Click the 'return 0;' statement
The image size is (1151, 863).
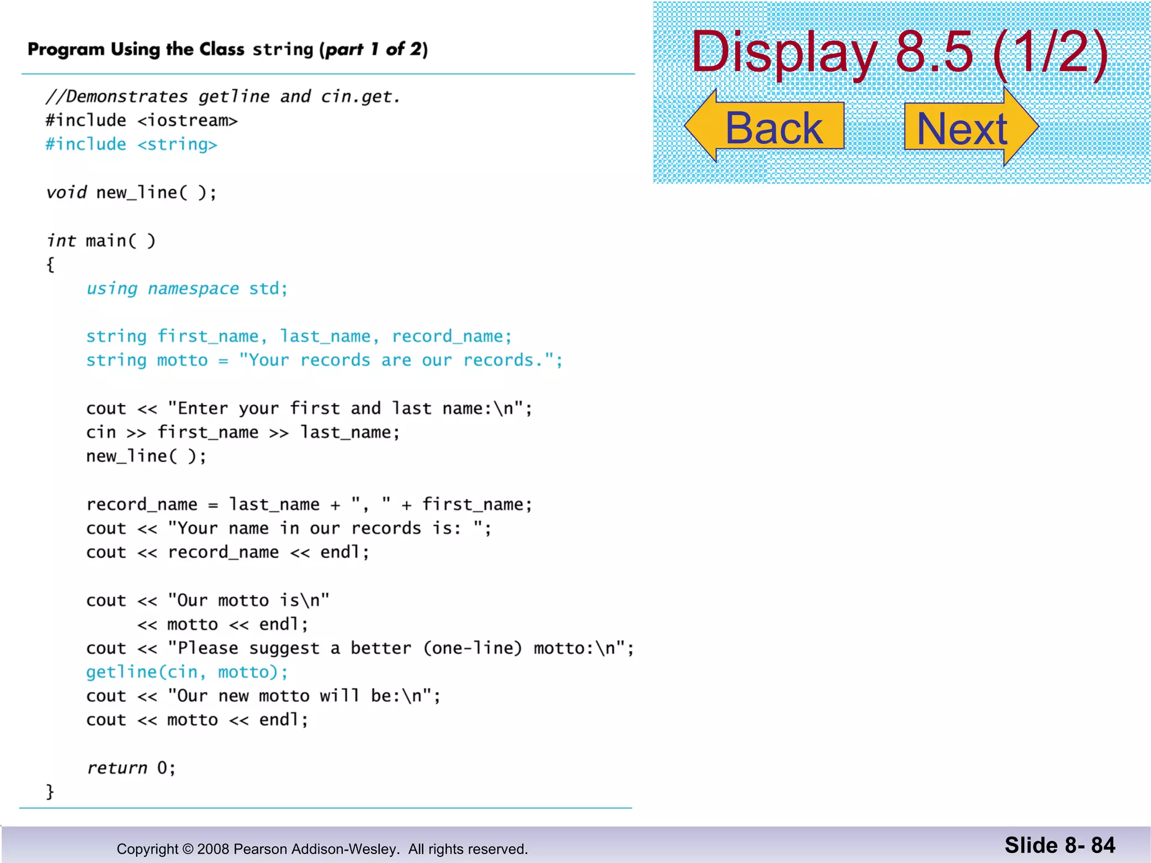[132, 768]
